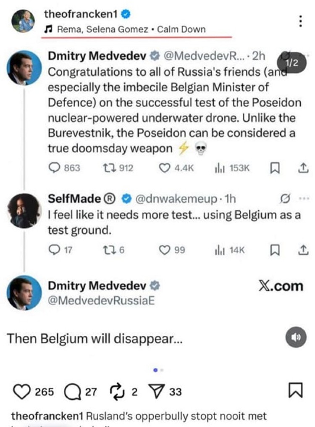315x427 pixels.
Task: Tap the bookmark on SelfMade's tweet
Action: [274, 250]
